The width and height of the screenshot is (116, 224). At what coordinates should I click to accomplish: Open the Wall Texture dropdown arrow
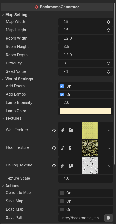tap(109, 131)
